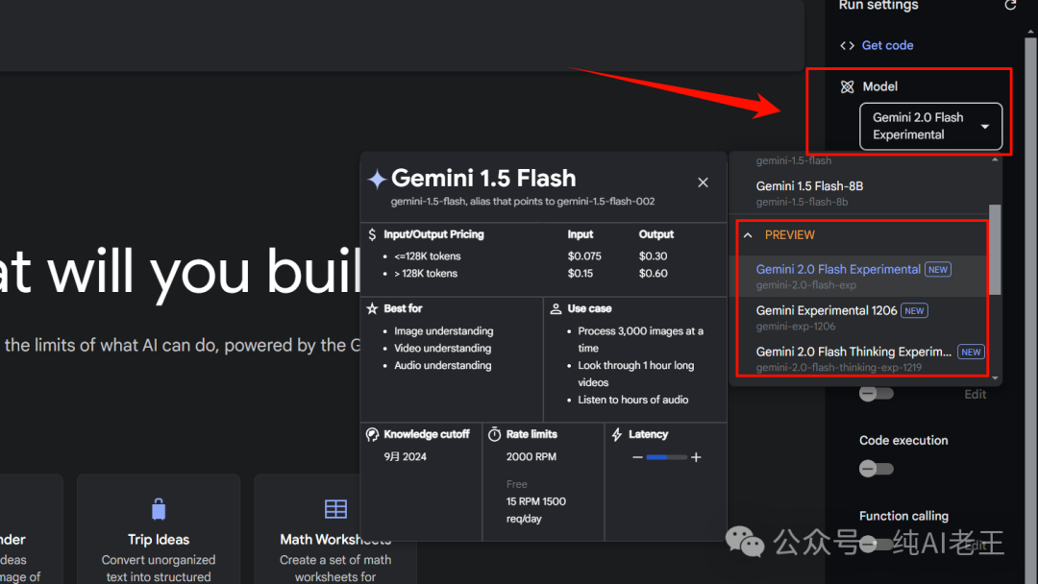This screenshot has width=1038, height=584.
Task: Click the NEW badge on Gemini Experimental 1206
Action: coord(914,311)
